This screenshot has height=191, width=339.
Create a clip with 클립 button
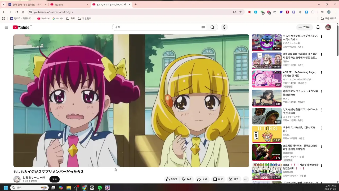[234, 179]
